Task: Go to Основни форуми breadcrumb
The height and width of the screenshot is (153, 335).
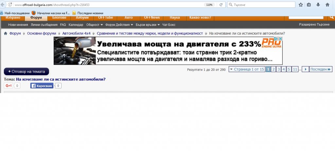Action: point(42,34)
